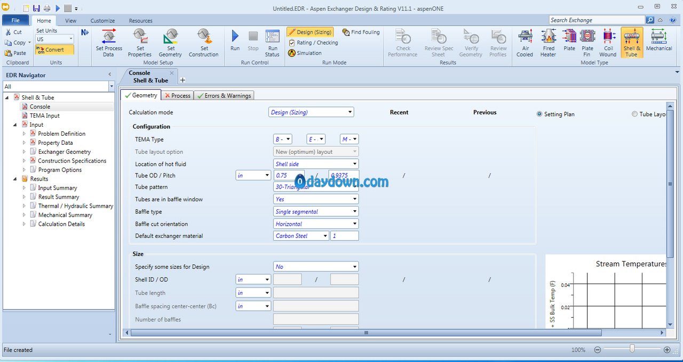Select Plate model type
This screenshot has width=683, height=362.
(569, 40)
